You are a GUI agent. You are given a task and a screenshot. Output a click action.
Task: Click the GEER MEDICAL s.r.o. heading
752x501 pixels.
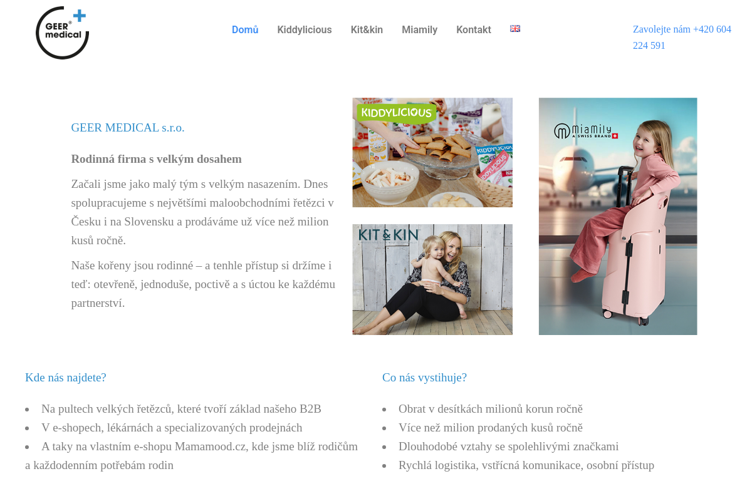[x=128, y=128]
